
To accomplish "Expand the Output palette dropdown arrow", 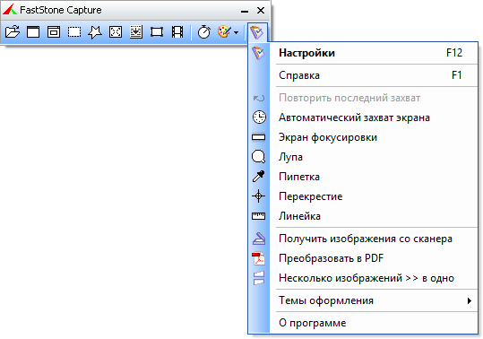I will pos(237,32).
